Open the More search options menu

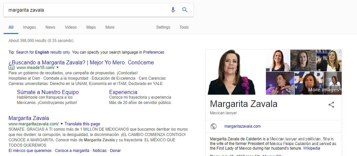point(110,27)
